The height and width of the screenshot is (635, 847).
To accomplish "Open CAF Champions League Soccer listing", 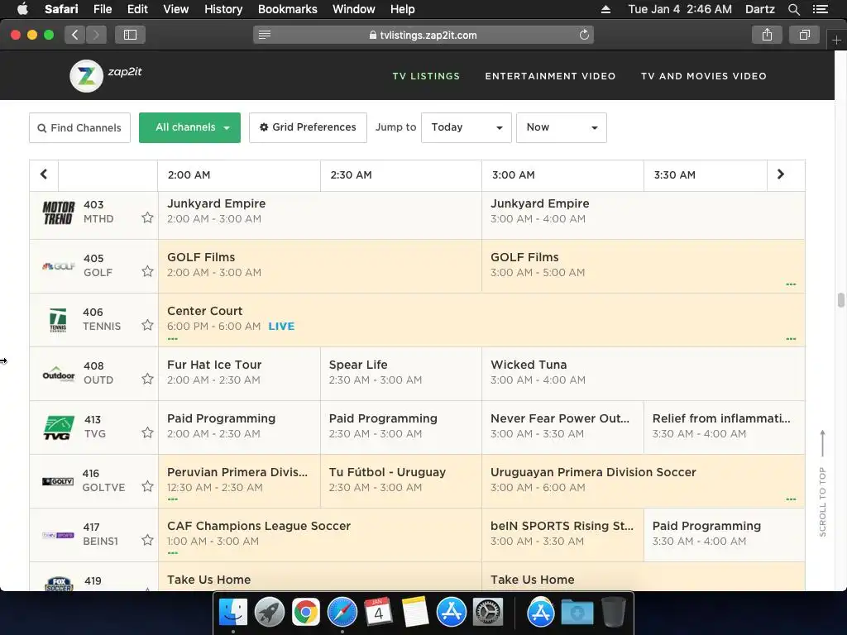I will tap(320, 535).
